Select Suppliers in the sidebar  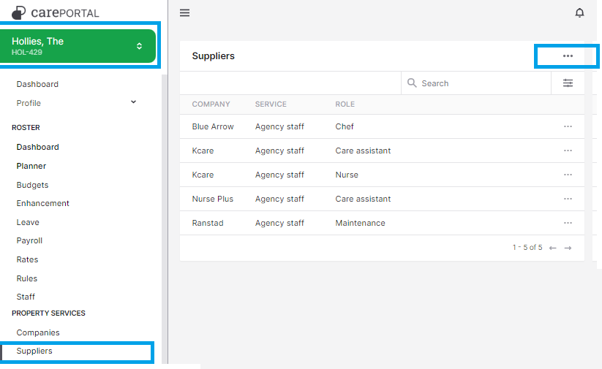tap(34, 351)
